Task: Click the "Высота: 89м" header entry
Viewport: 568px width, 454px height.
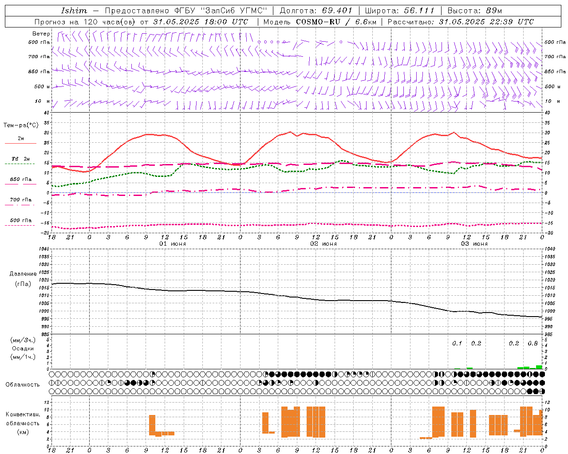Action: tap(475, 11)
